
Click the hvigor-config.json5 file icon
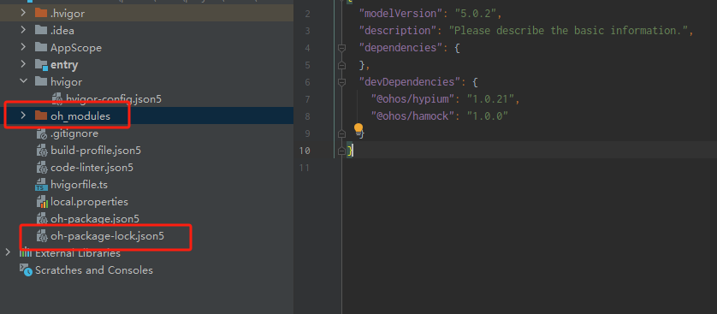pos(57,98)
